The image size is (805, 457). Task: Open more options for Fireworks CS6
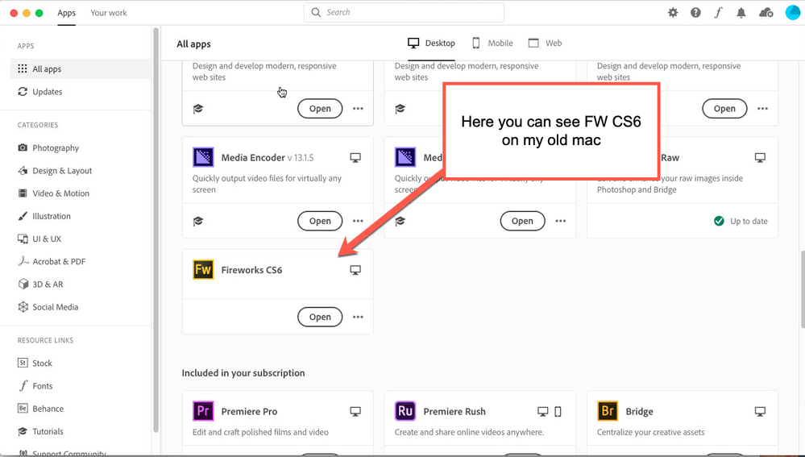358,317
